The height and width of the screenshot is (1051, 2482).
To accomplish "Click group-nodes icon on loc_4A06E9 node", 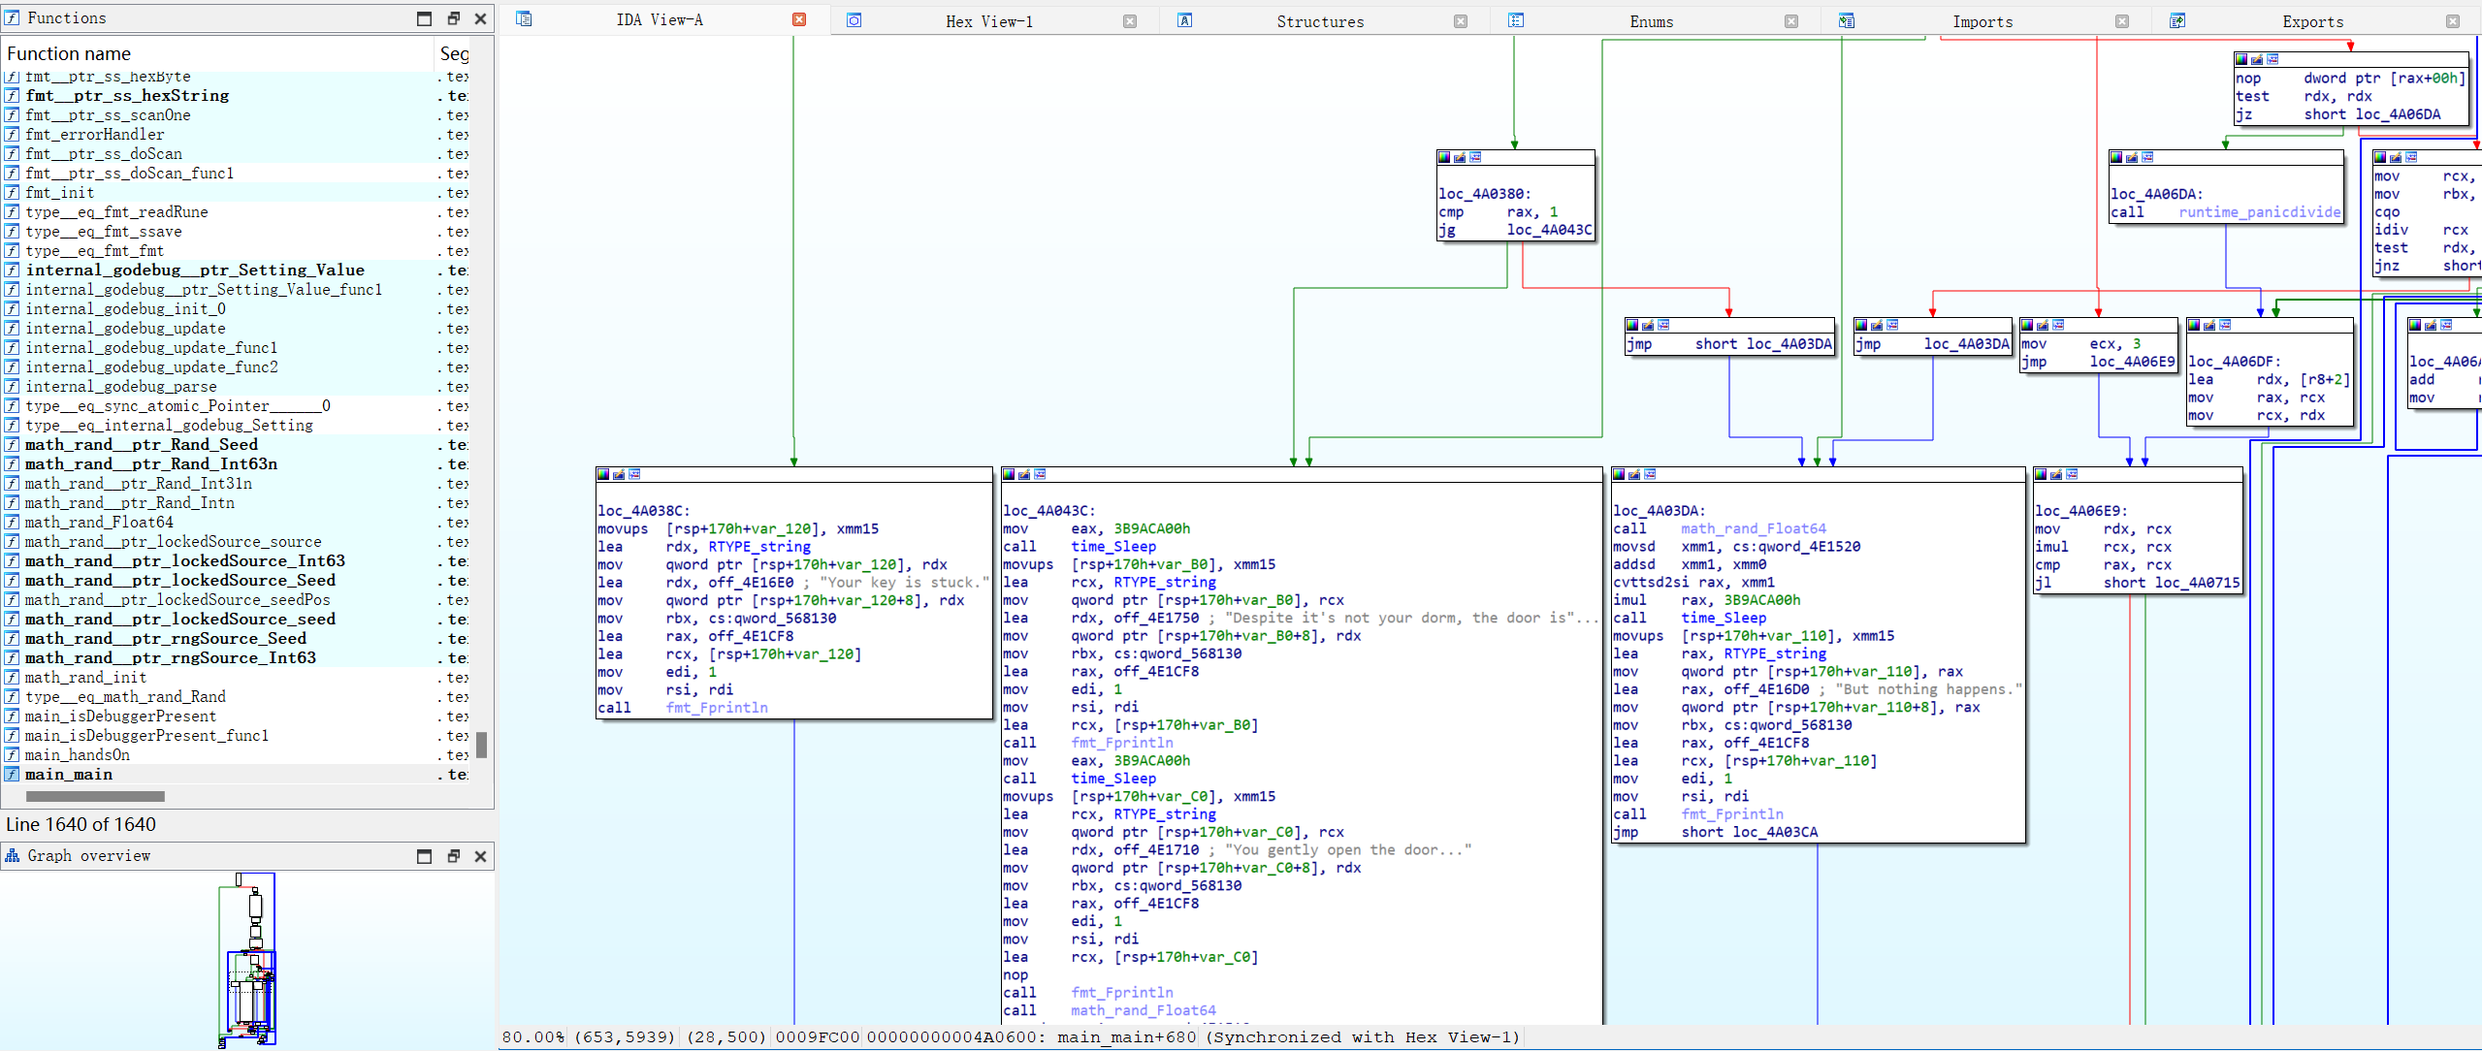I will pos(2072,474).
